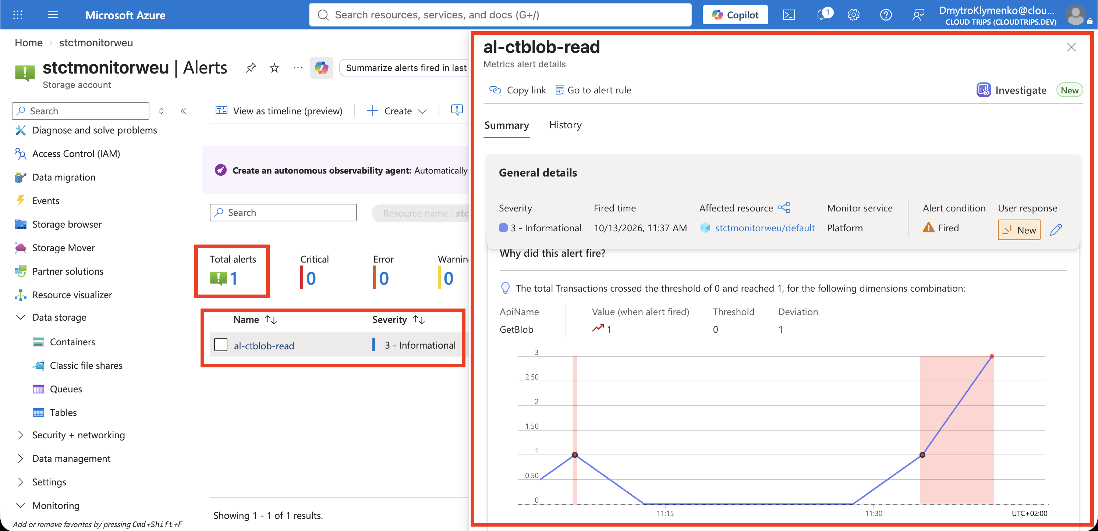
Task: Click Go to alert rule
Action: tap(593, 90)
